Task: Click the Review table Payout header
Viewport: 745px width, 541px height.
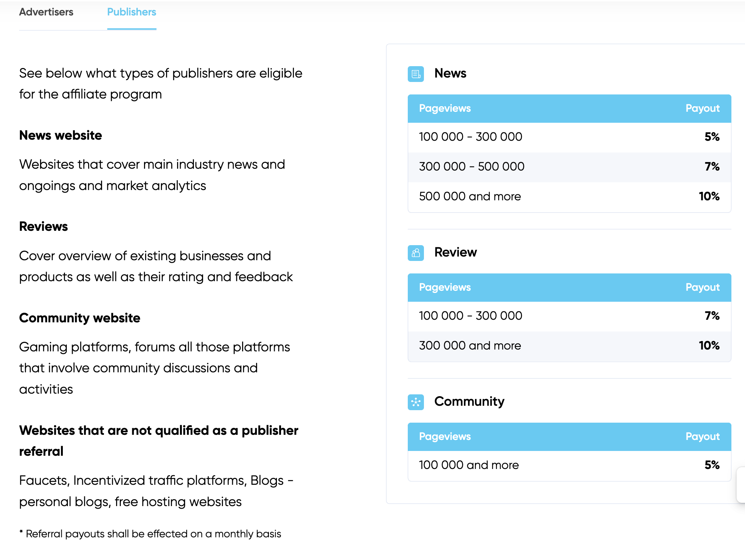Action: click(702, 287)
